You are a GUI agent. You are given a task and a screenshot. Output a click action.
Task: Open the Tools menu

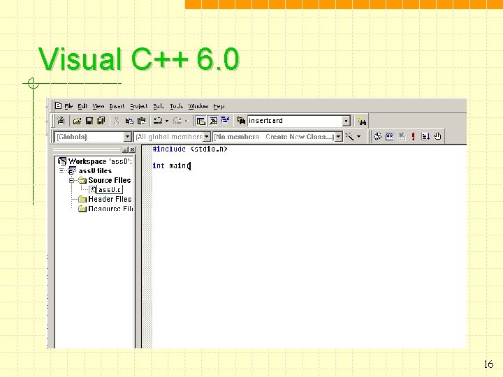176,106
